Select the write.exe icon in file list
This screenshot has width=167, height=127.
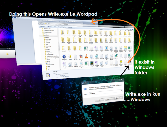[130, 62]
